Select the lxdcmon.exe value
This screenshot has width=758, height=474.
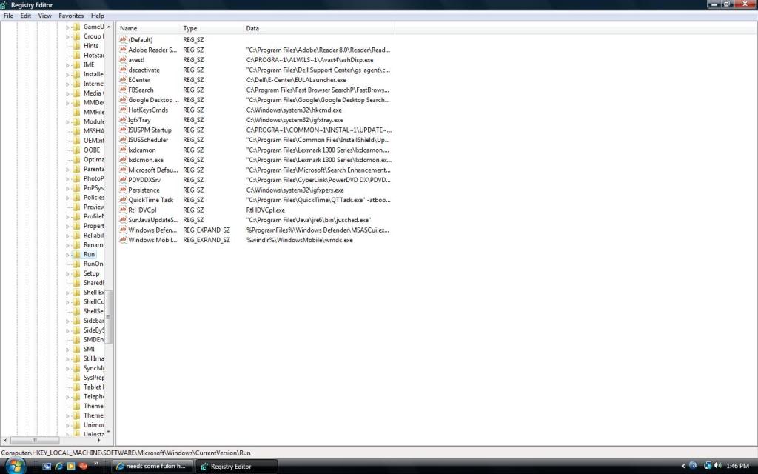146,160
